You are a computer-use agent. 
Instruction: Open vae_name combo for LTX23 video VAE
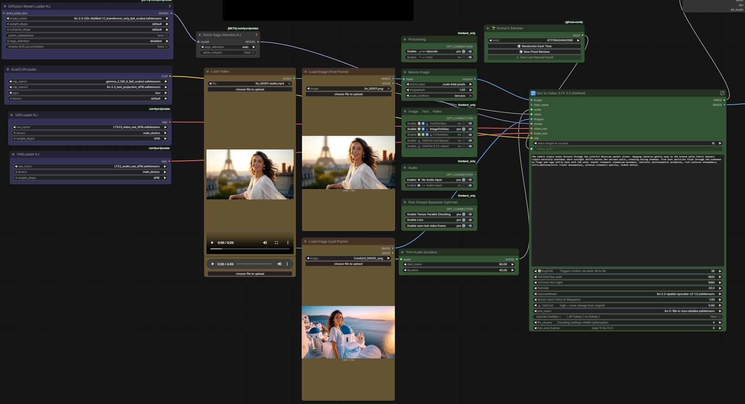tap(90, 127)
